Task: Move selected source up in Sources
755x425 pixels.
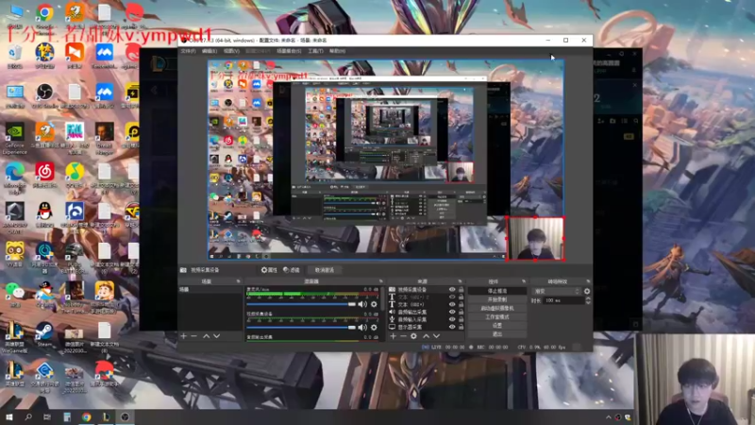Action: tap(426, 336)
